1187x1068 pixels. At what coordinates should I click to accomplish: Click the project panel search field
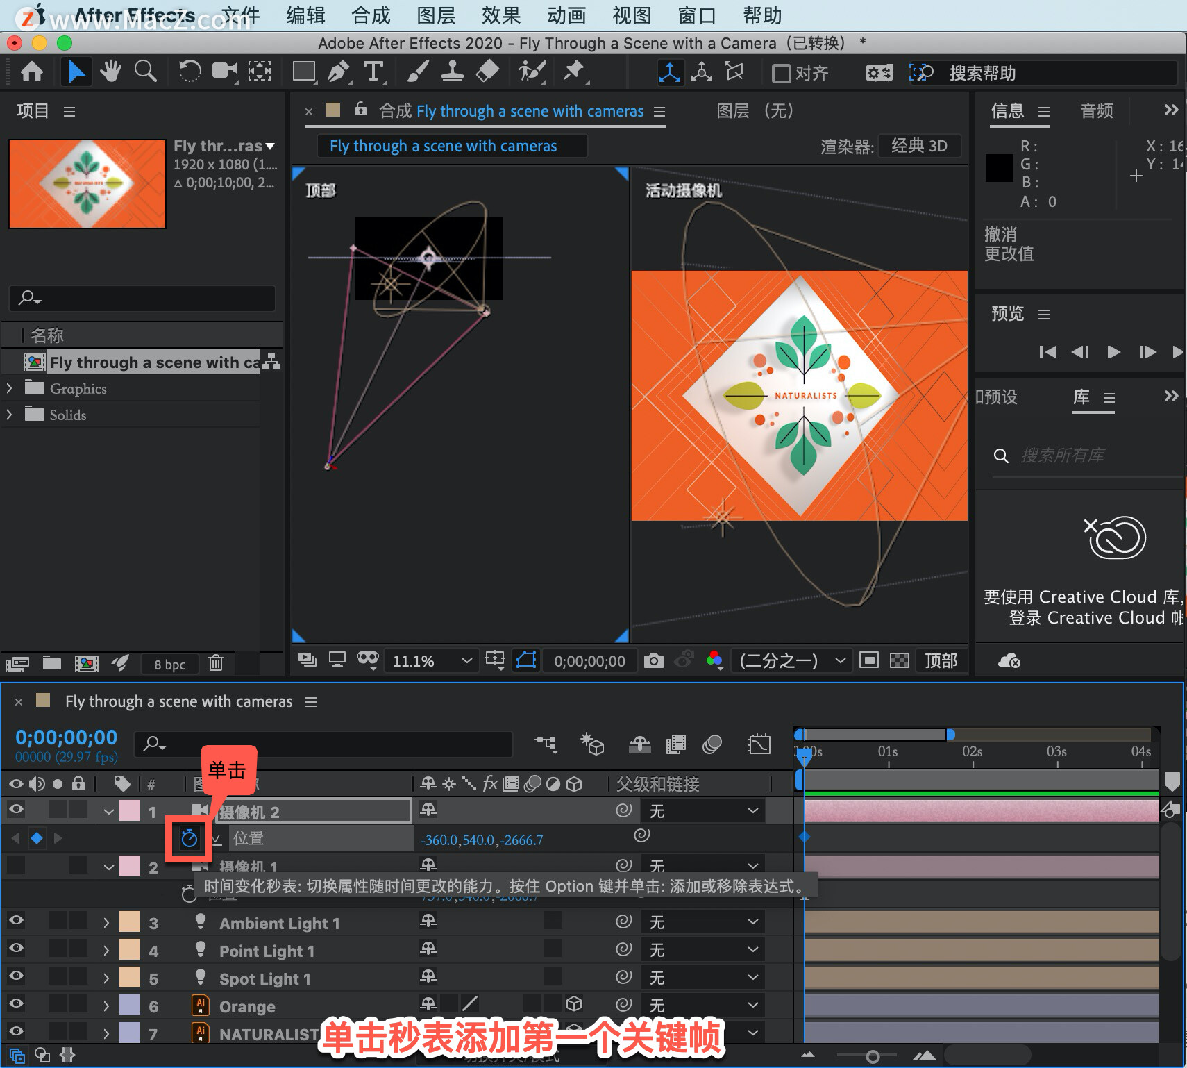142,299
